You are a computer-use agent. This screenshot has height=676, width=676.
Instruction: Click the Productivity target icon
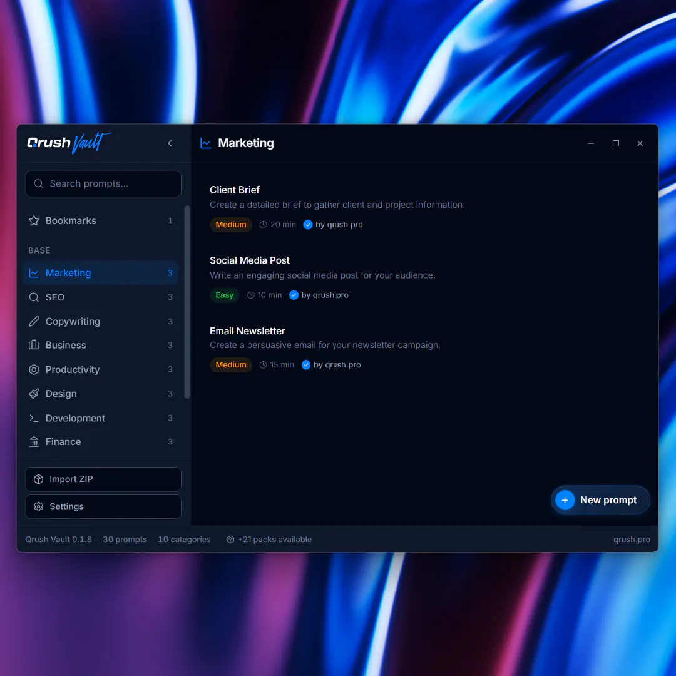pyautogui.click(x=34, y=369)
